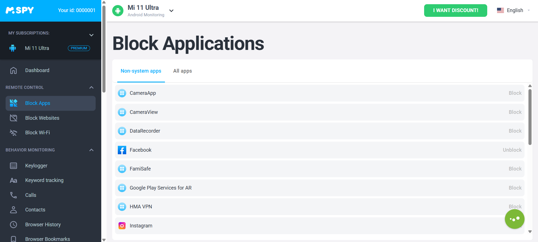Click the Block Wi-Fi sidebar icon
538x242 pixels.
13,133
